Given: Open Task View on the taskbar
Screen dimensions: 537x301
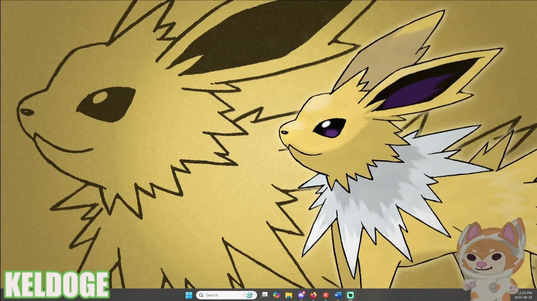Looking at the screenshot, I should coord(264,295).
